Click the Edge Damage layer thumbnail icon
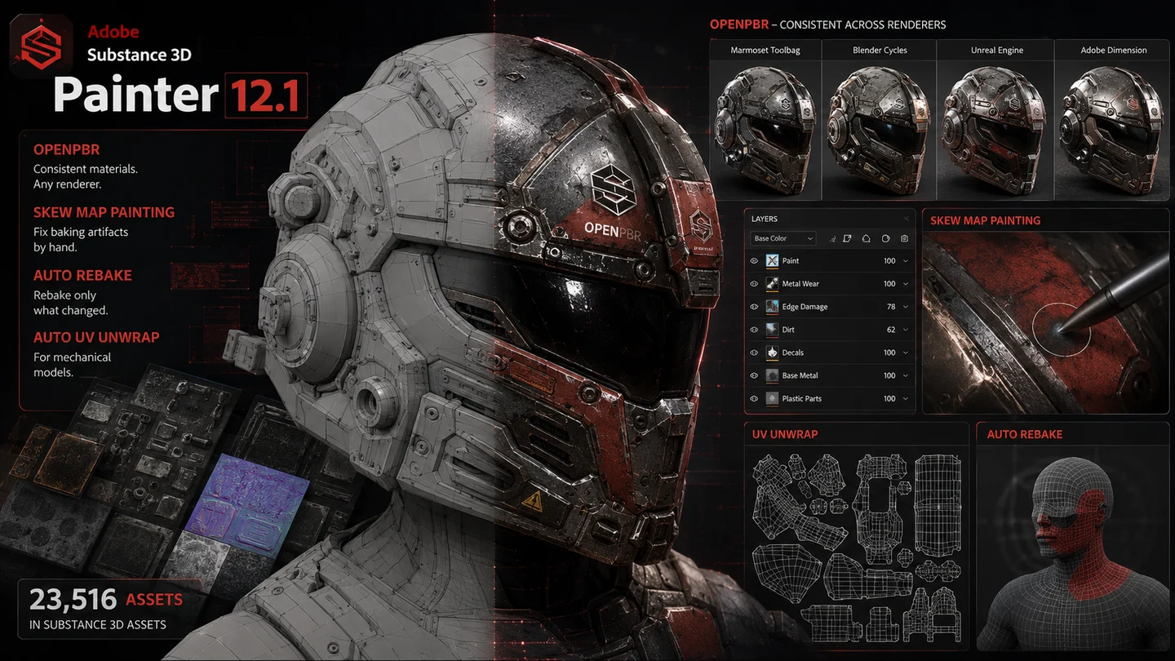The height and width of the screenshot is (661, 1175). [772, 307]
